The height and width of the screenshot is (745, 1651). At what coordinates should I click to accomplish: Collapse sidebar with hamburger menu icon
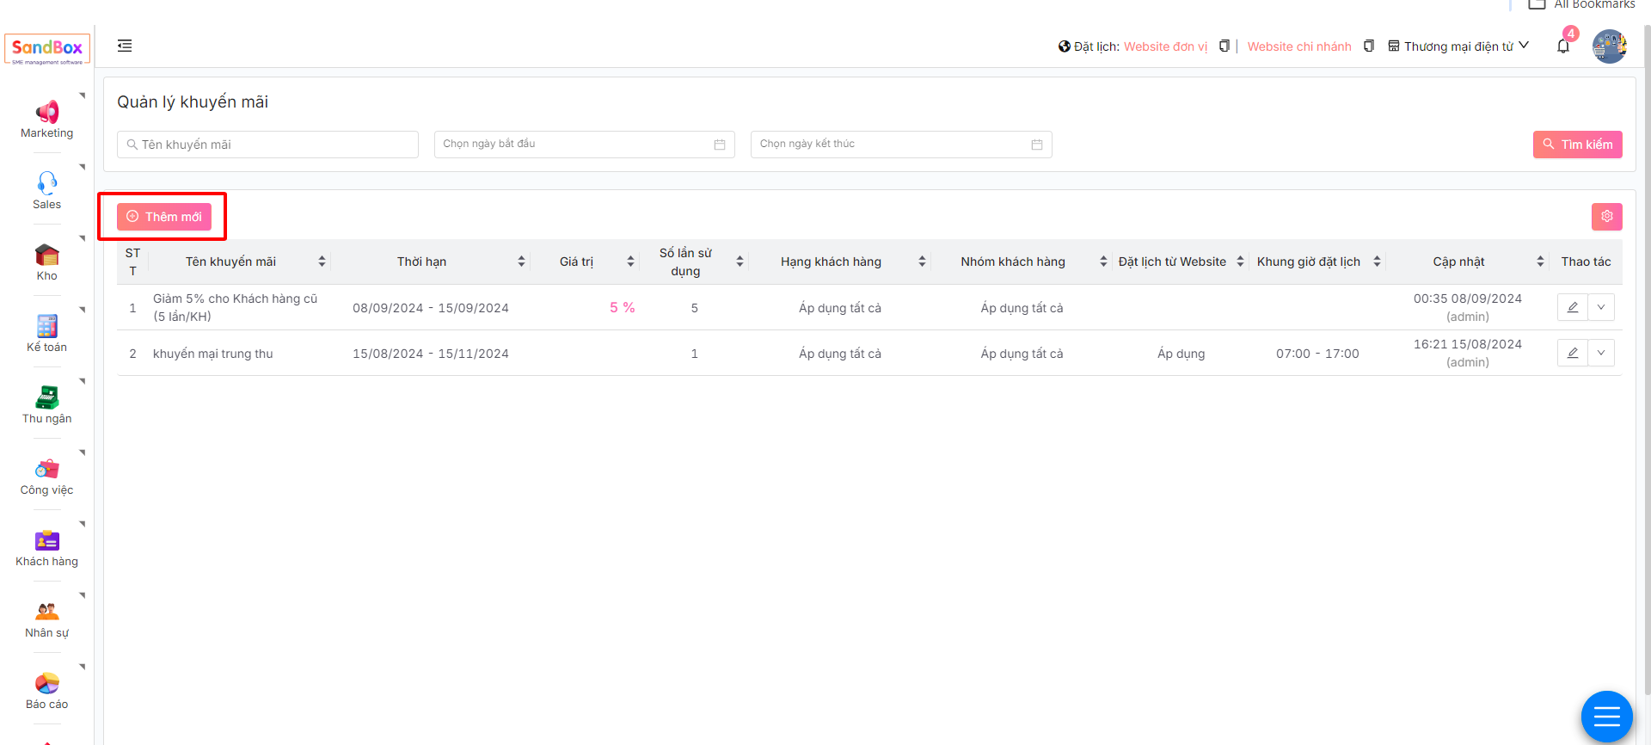(x=125, y=46)
